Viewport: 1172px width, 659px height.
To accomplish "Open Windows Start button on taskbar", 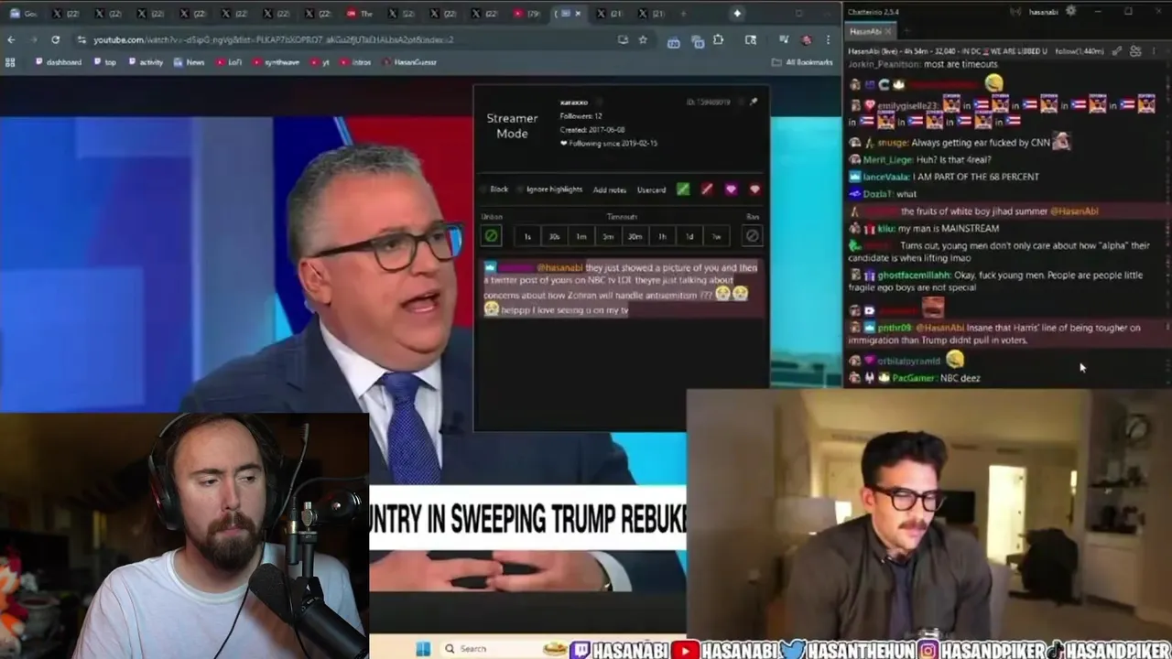I will click(x=423, y=648).
